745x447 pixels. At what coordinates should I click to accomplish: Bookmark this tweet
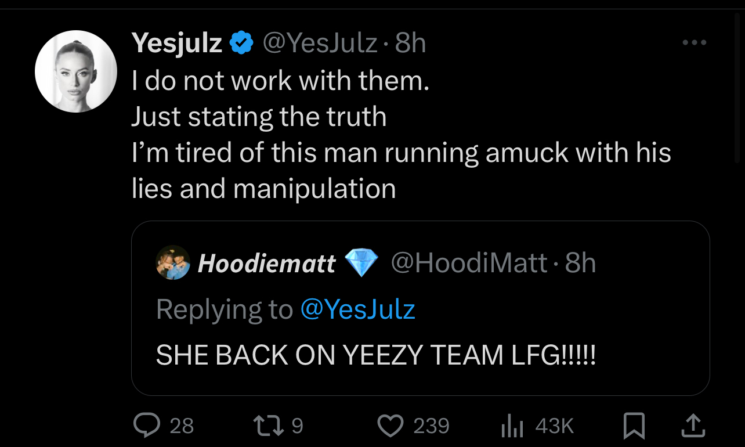(634, 427)
